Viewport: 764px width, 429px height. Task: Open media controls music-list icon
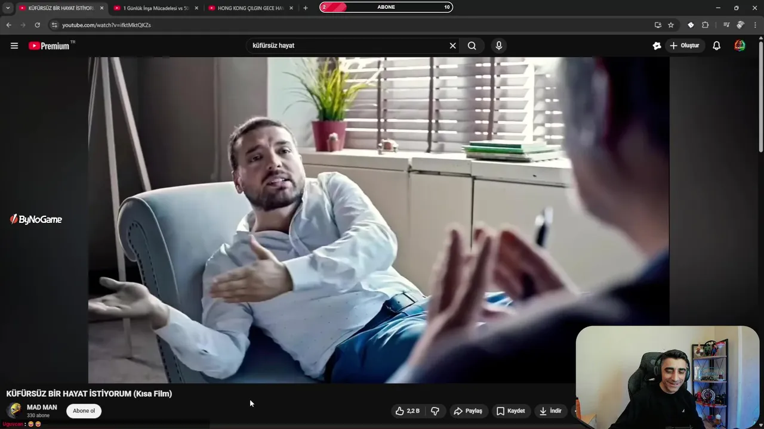coord(726,25)
